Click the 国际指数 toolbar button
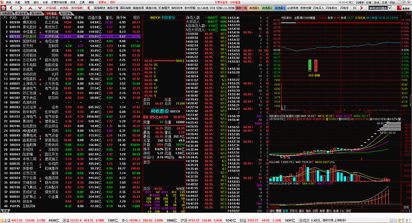The height and width of the screenshot is (223, 412). tap(125, 8)
